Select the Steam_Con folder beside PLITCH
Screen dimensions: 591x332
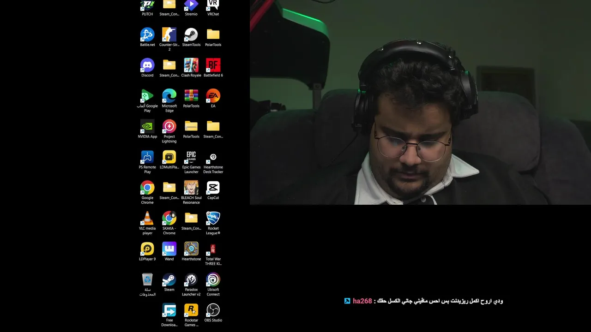(x=169, y=8)
